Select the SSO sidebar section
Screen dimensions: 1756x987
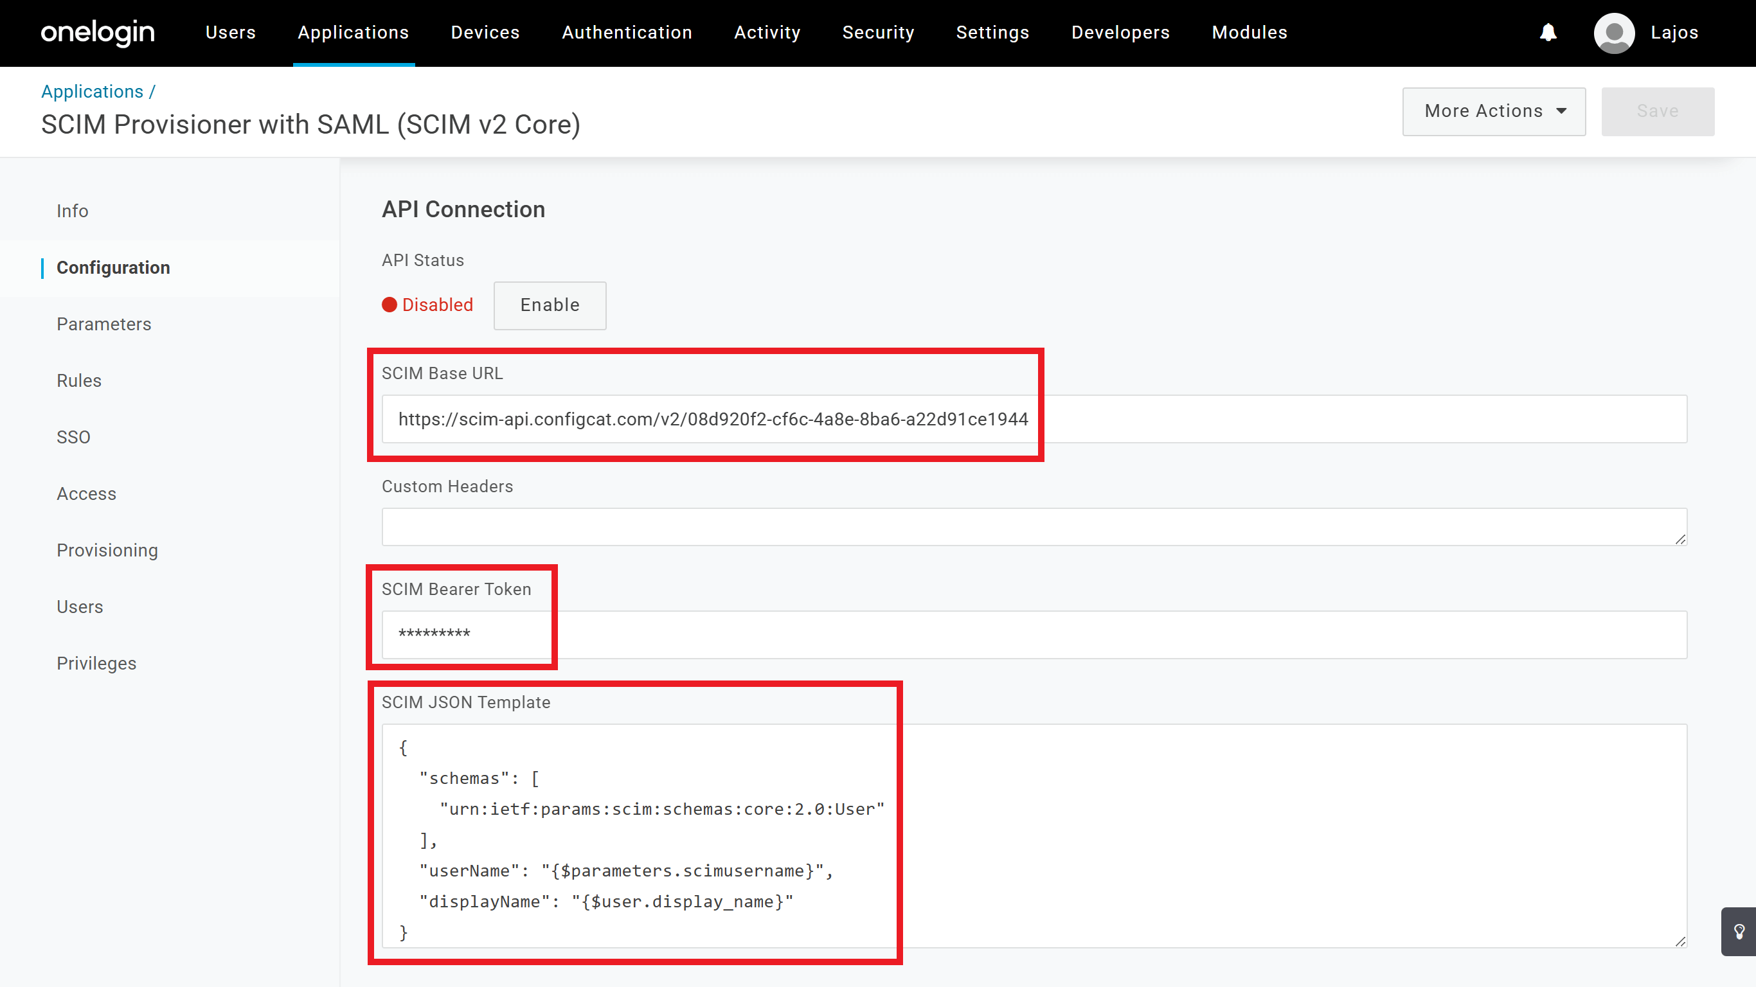pos(73,437)
